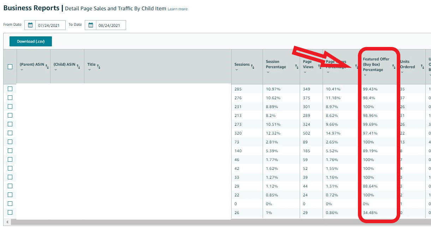The width and height of the screenshot is (431, 232).
Task: Sort by Session Percentage arrows icon
Action: tap(297, 67)
